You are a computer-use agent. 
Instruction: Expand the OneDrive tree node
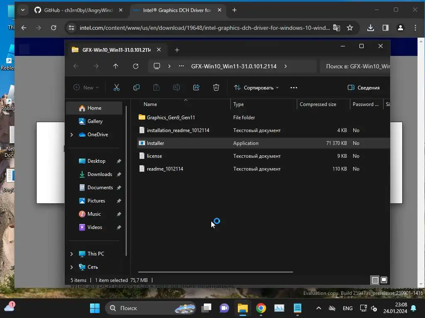pos(71,135)
